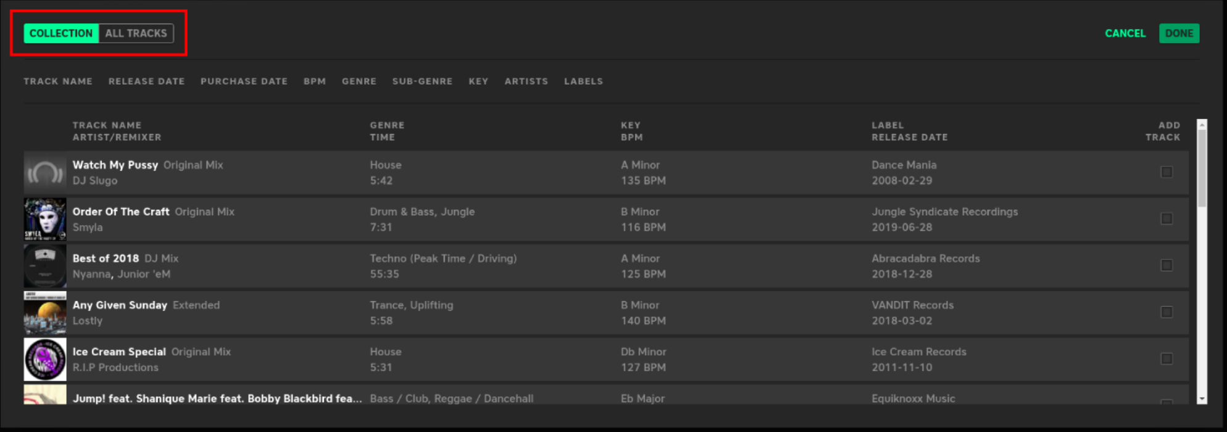This screenshot has height=432, width=1227.
Task: Tick Add Track checkbox for Order Of The Craft
Action: pyautogui.click(x=1166, y=219)
